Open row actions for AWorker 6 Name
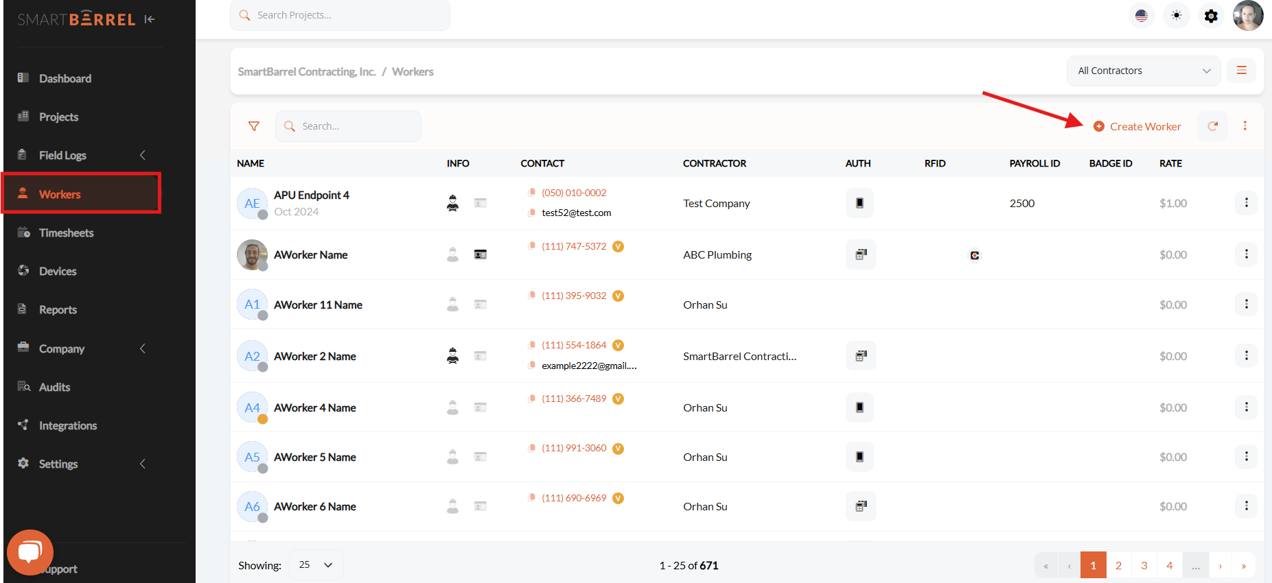The width and height of the screenshot is (1272, 583). pyautogui.click(x=1247, y=506)
